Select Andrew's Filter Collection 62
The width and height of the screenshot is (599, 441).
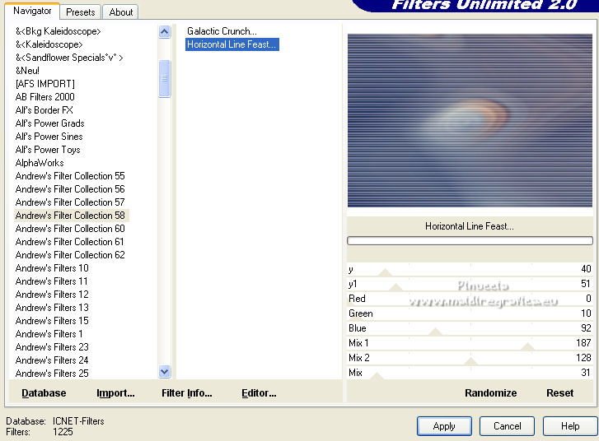70,255
